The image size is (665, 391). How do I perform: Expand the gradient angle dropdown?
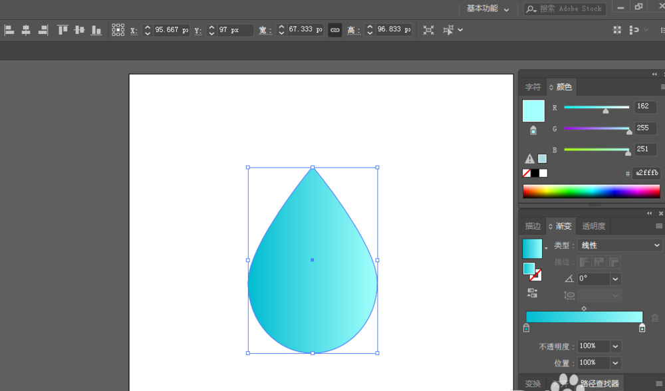click(x=615, y=279)
